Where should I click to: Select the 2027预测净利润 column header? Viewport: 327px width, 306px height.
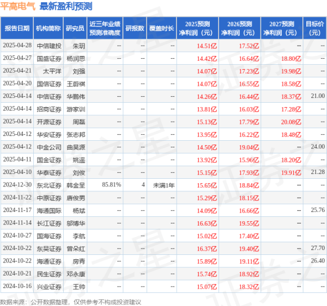pyautogui.click(x=281, y=28)
